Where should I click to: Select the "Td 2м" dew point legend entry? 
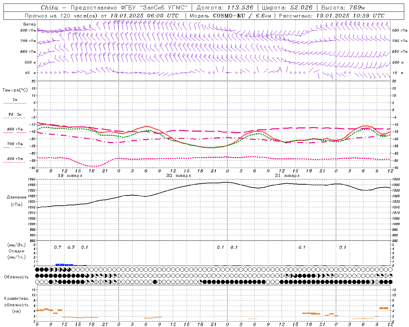15,114
